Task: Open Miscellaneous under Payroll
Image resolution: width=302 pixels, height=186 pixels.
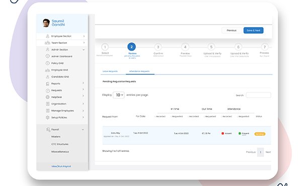Action: 60,152
